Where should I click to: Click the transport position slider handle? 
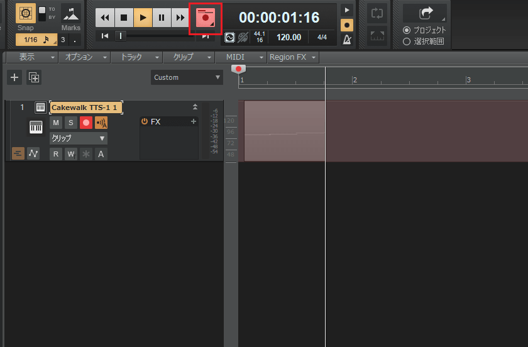tap(121, 36)
